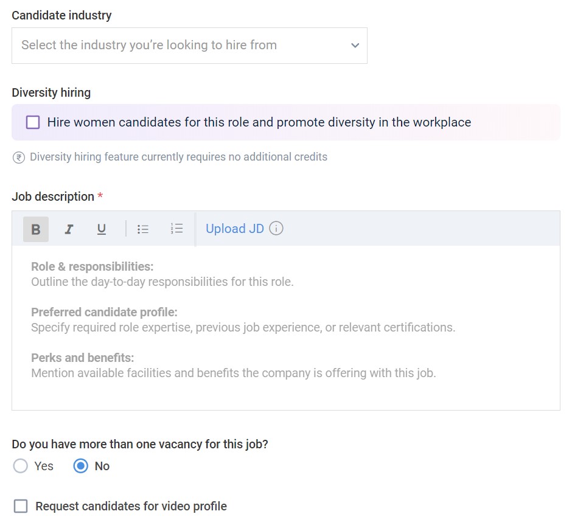572x528 pixels.
Task: Select No for multiple vacancies
Action: click(80, 466)
